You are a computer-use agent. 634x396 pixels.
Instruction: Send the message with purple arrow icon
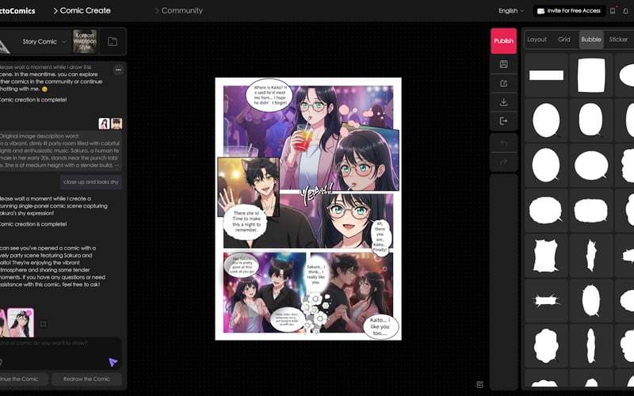(113, 362)
